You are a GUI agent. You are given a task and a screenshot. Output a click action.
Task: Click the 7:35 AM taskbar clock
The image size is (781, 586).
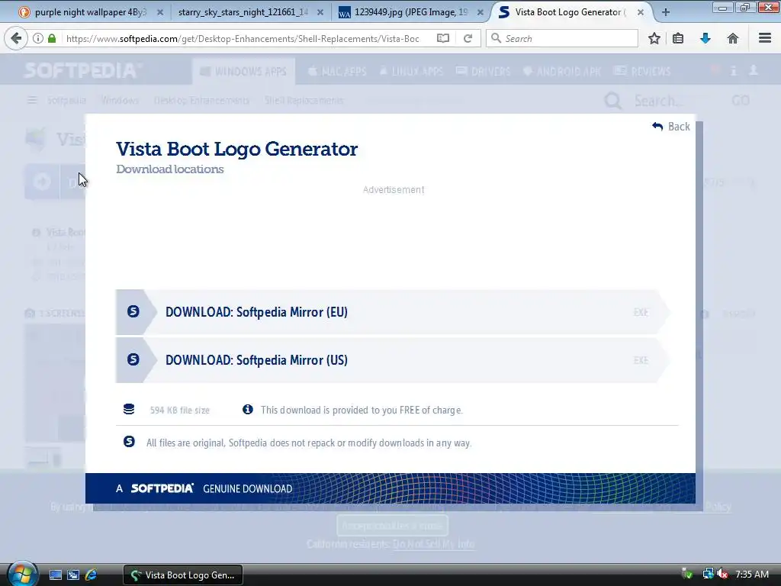752,575
